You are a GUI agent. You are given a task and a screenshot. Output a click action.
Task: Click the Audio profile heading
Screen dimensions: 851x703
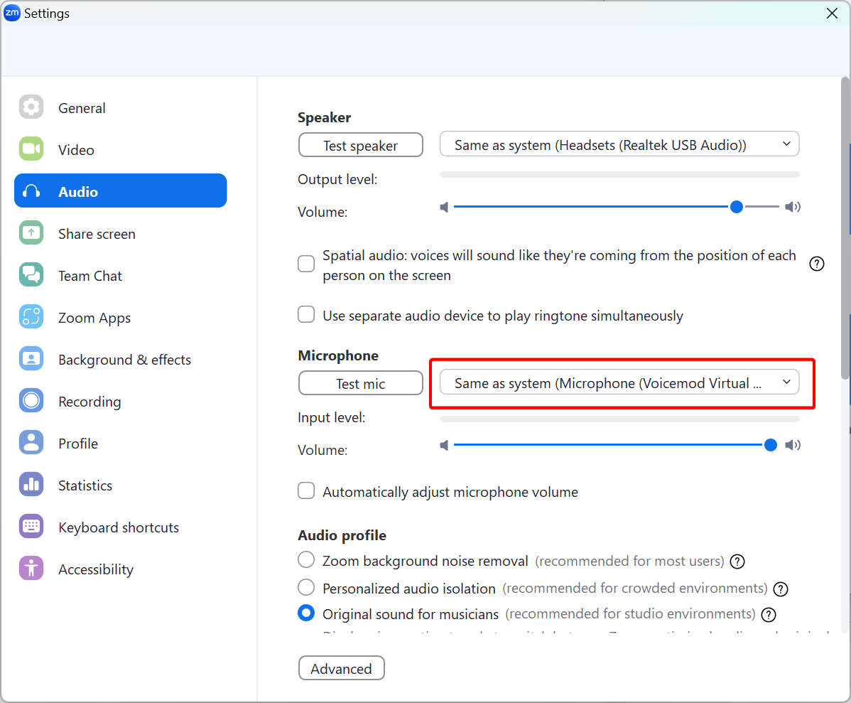342,536
